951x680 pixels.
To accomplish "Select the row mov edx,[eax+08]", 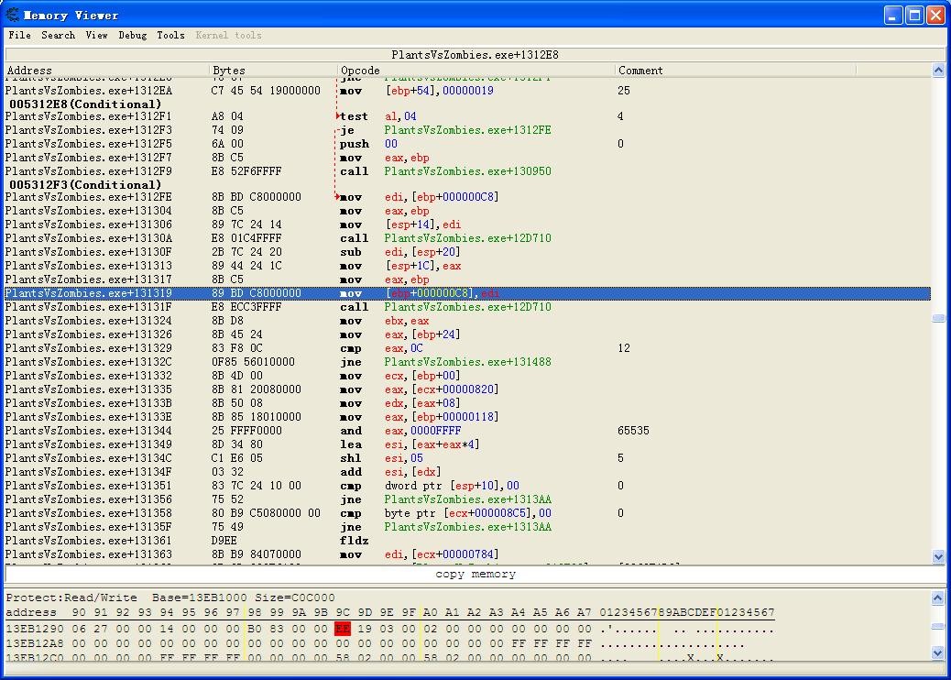I will (467, 403).
